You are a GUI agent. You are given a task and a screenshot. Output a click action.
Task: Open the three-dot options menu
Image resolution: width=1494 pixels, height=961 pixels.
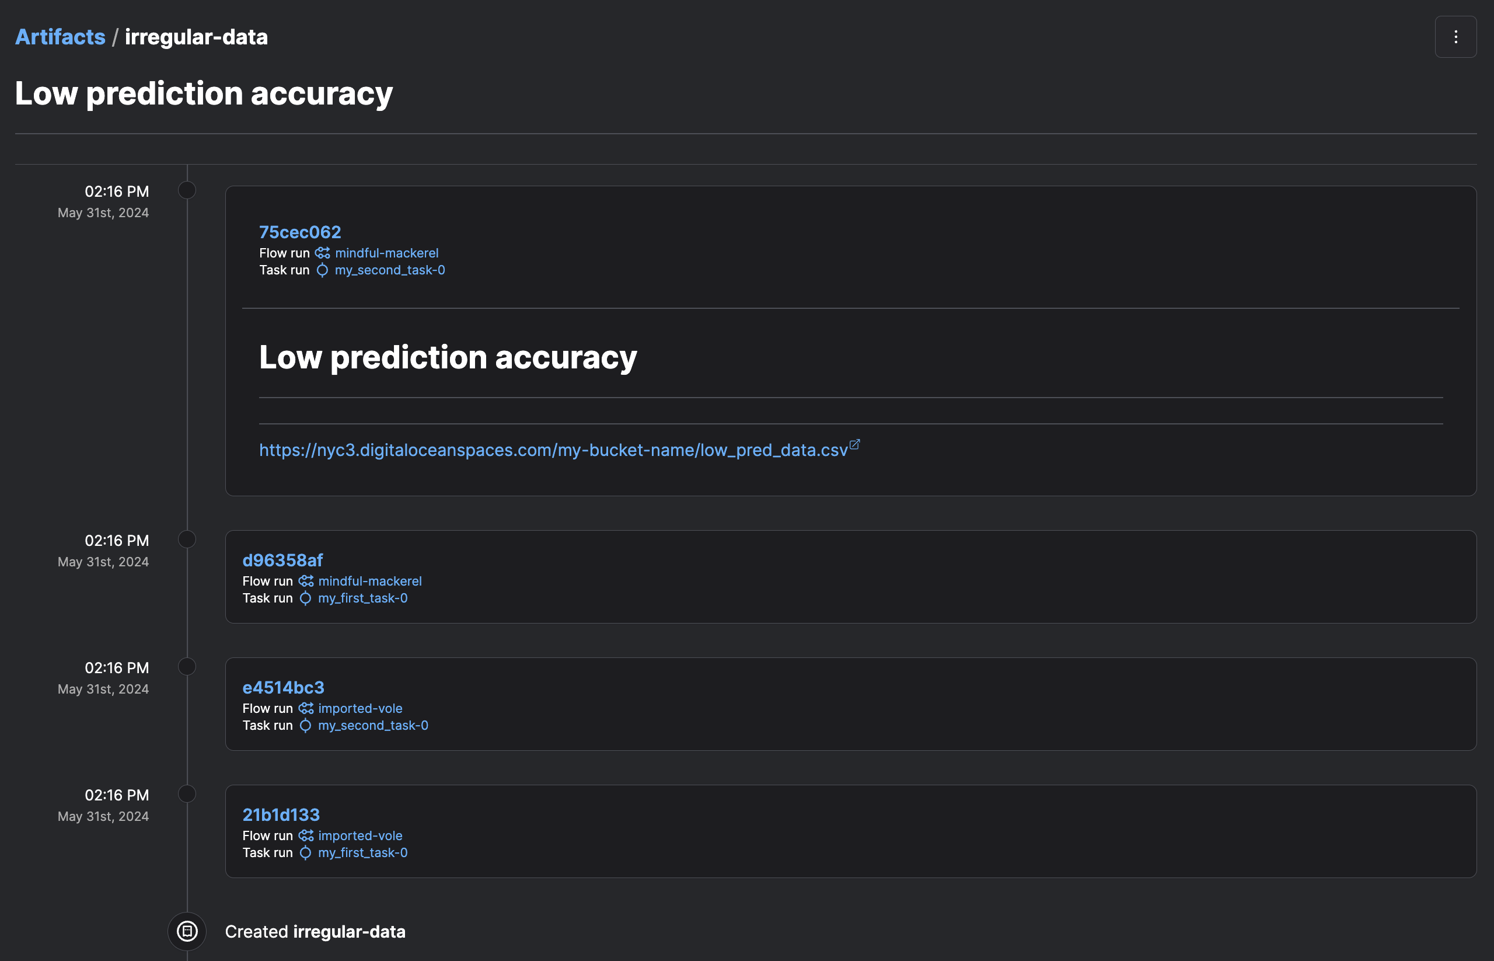click(x=1455, y=37)
